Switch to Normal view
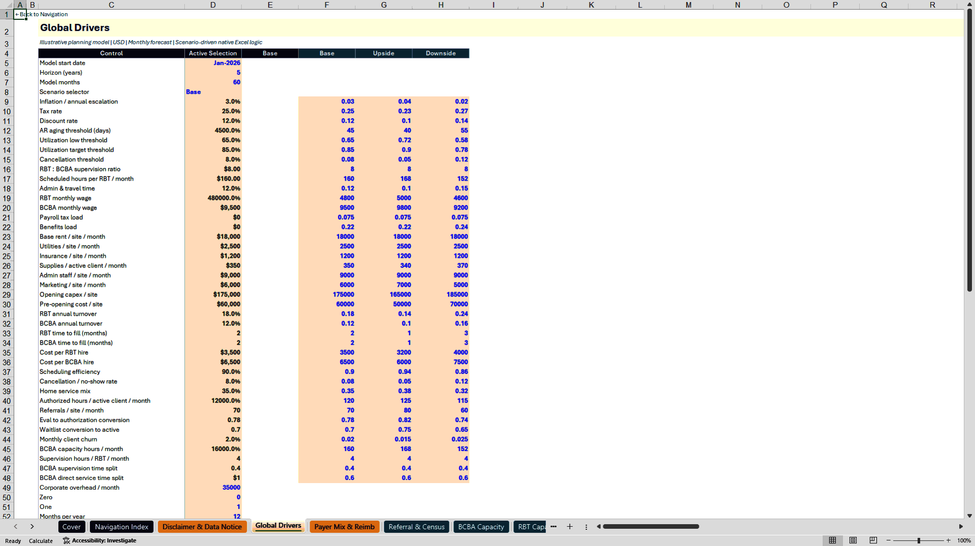 pos(832,540)
